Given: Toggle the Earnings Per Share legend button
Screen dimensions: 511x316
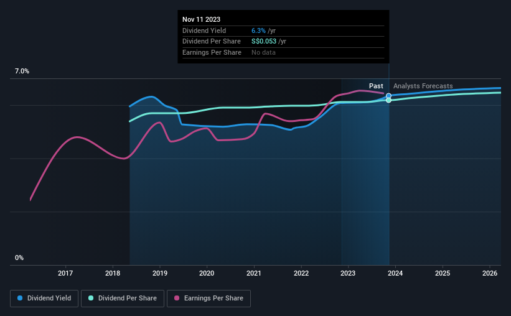Looking at the screenshot, I should [x=209, y=299].
